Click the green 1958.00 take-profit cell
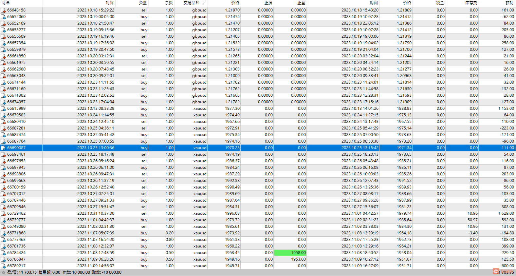The image size is (516, 276). (290, 253)
